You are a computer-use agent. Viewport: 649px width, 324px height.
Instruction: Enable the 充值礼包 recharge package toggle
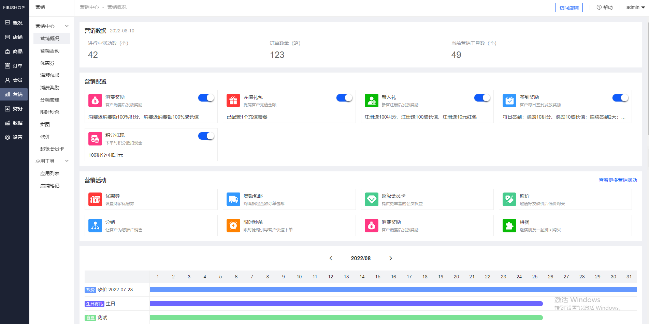[344, 97]
